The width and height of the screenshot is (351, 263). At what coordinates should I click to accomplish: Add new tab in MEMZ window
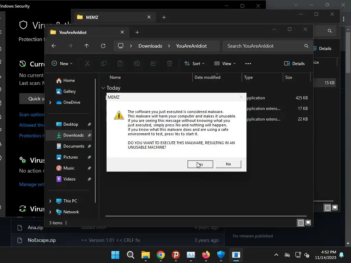tap(164, 17)
